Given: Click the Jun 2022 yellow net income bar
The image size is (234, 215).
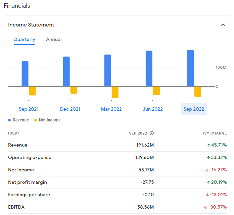Looking at the screenshot, I should 156,91.
